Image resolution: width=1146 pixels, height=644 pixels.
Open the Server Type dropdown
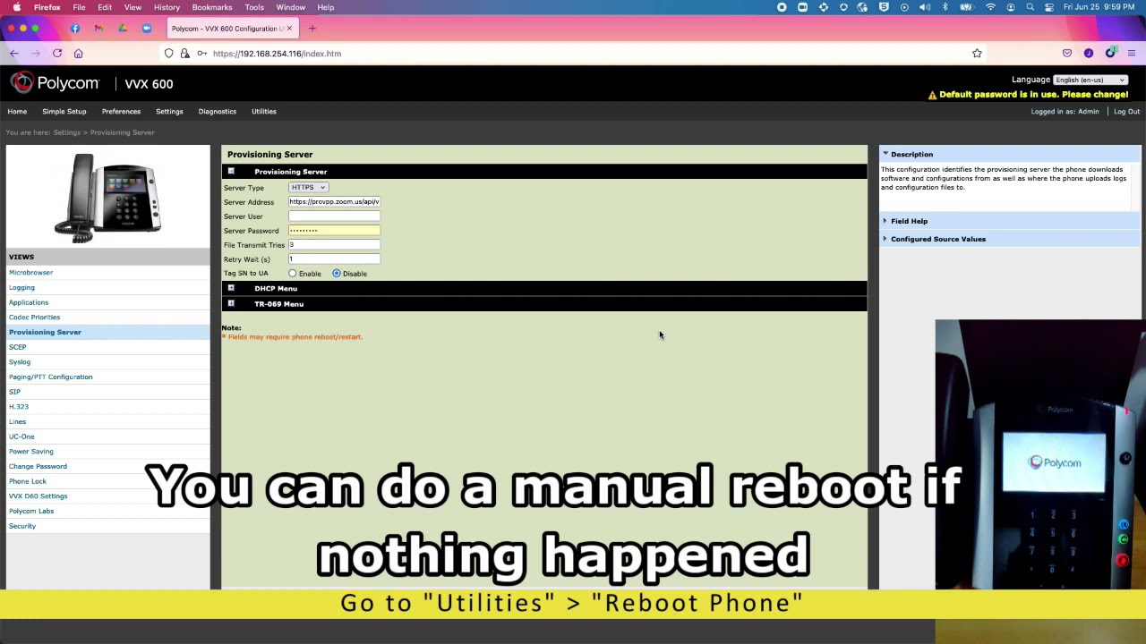[x=309, y=188]
